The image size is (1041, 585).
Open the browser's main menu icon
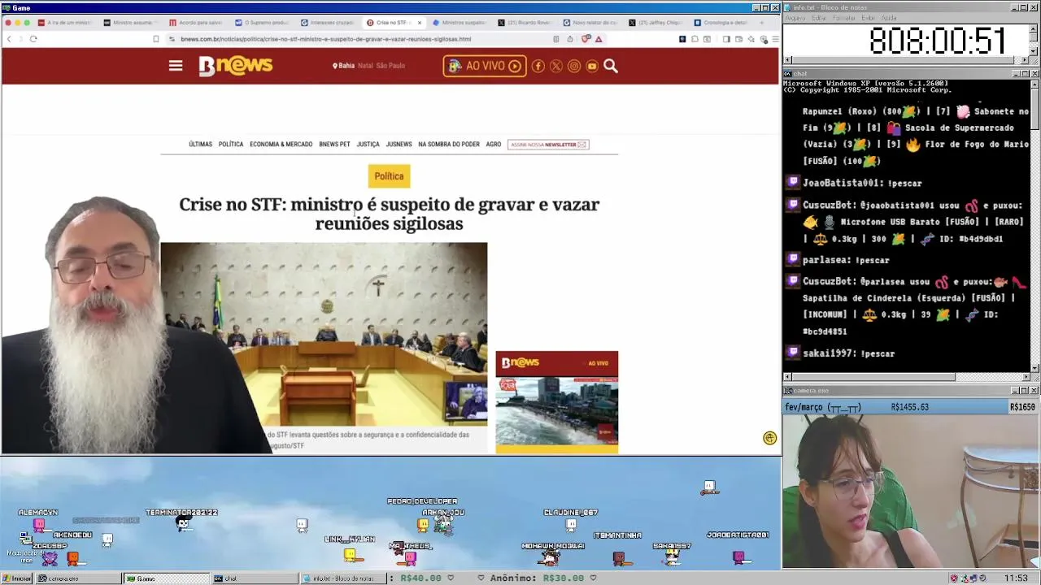(x=774, y=39)
